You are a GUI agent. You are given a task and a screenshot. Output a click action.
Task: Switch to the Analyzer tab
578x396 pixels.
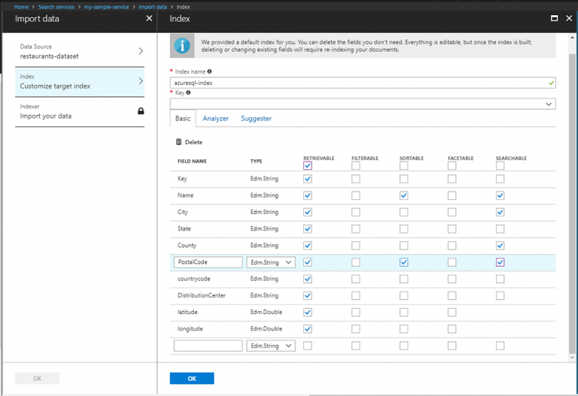point(215,119)
